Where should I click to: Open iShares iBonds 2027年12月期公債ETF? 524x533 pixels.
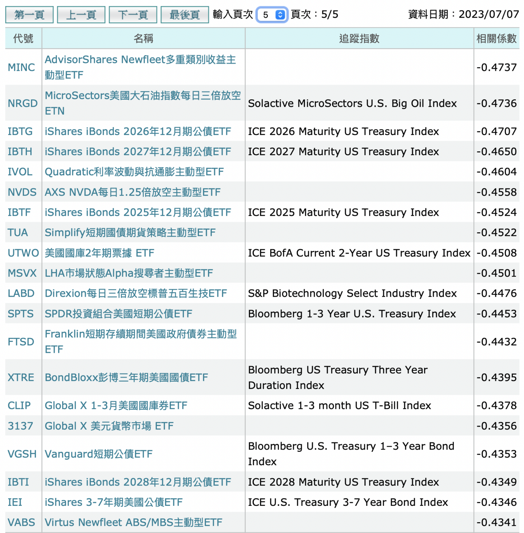tap(138, 152)
